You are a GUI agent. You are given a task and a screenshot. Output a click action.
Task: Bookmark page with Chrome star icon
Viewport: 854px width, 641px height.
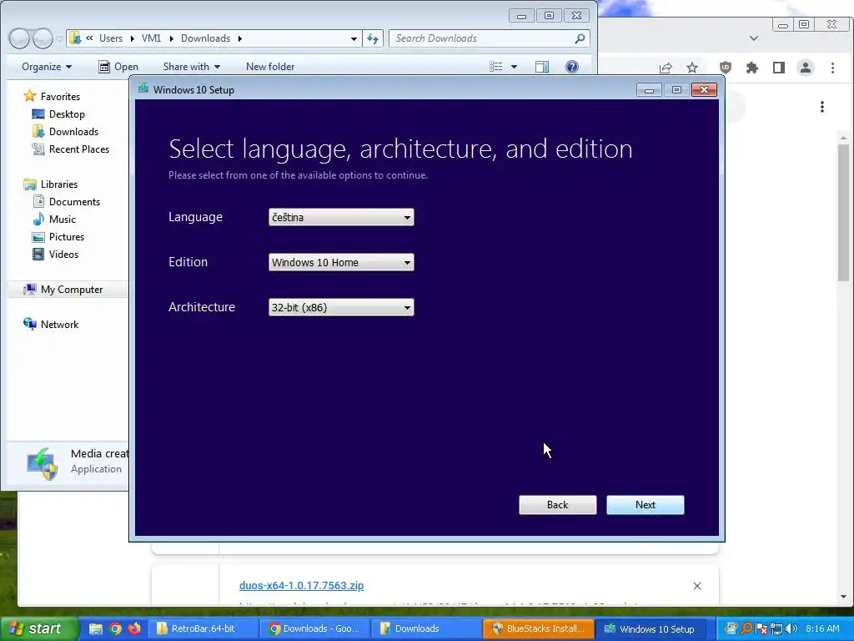[692, 68]
